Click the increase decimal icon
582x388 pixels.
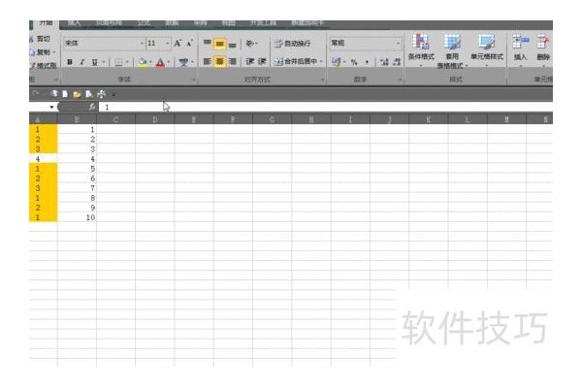click(384, 62)
